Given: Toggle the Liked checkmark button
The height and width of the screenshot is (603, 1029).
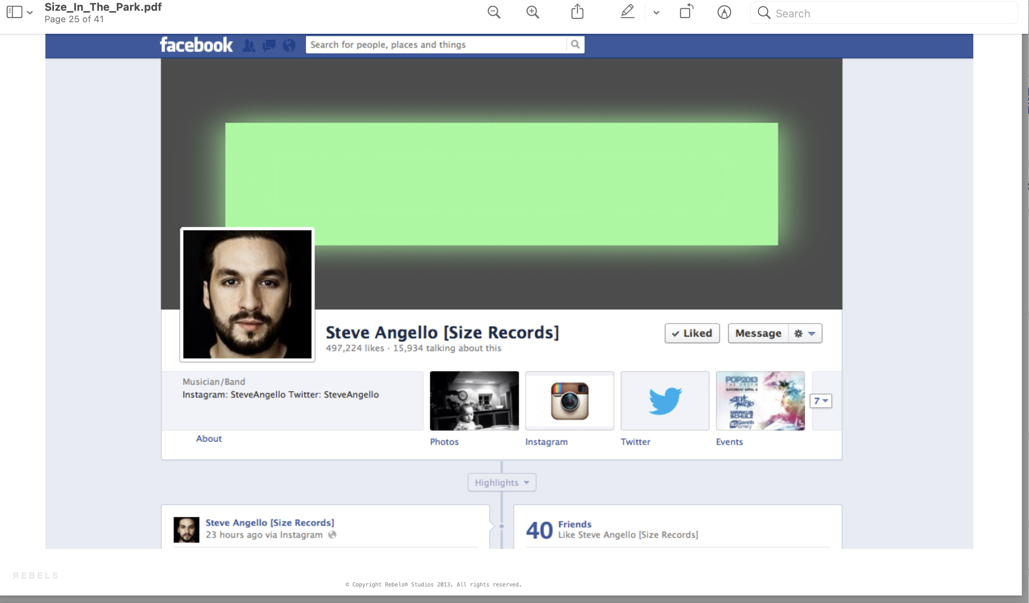Looking at the screenshot, I should [x=692, y=333].
